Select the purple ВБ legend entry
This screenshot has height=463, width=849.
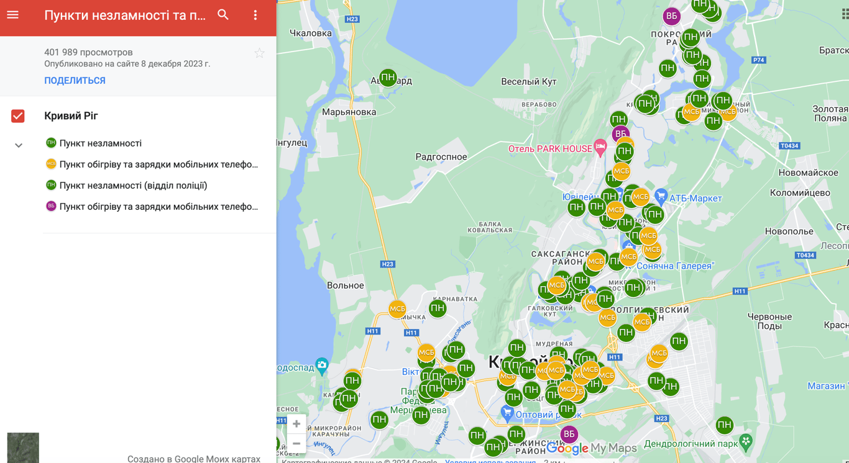pos(158,207)
